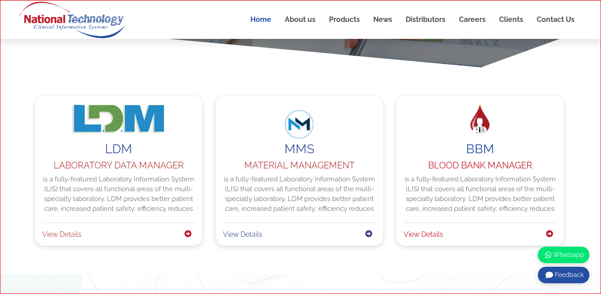View Details for Material Management

pos(243,234)
